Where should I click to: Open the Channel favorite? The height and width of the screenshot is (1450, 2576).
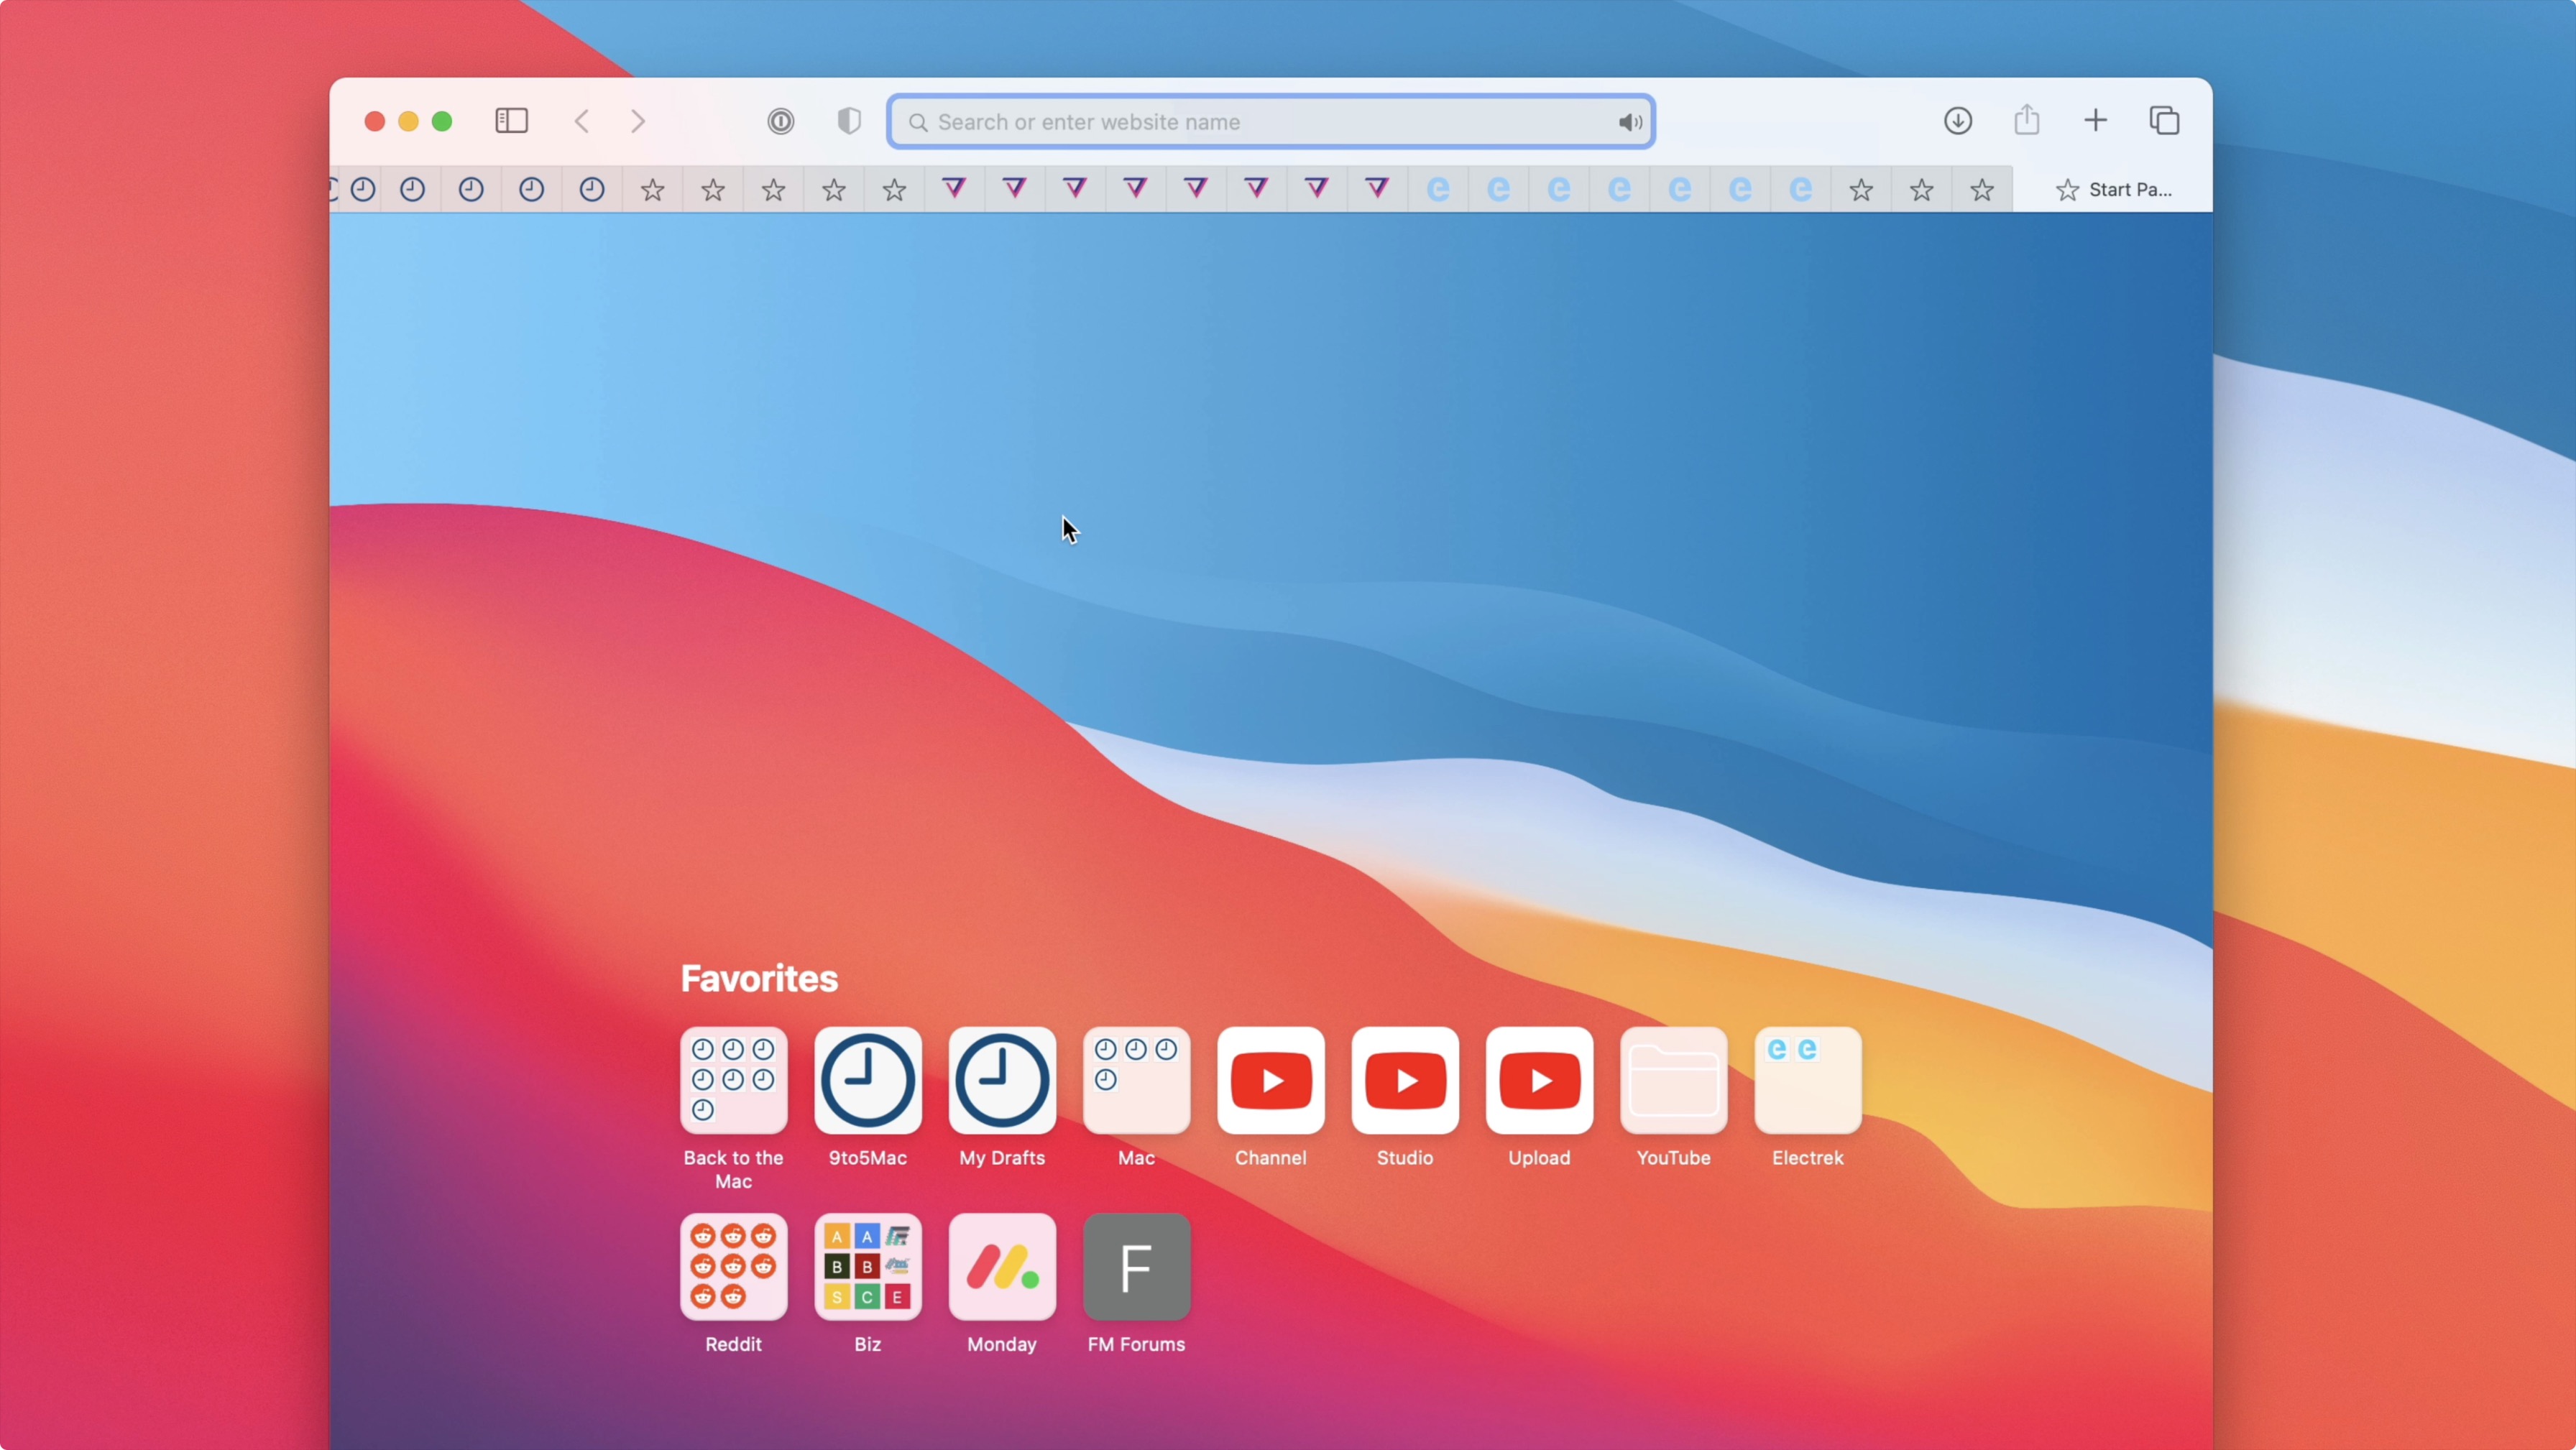click(1270, 1081)
